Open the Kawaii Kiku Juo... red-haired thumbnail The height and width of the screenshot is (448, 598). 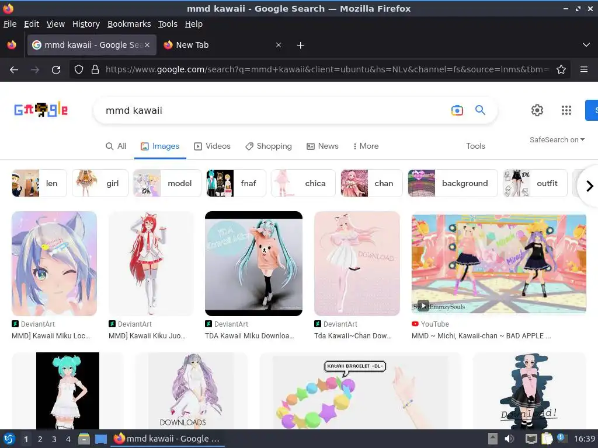[151, 264]
